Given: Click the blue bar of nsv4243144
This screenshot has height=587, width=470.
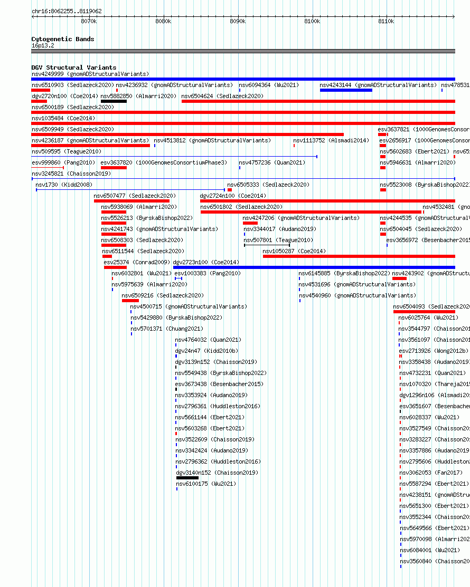Looking at the screenshot, I should 346,90.
